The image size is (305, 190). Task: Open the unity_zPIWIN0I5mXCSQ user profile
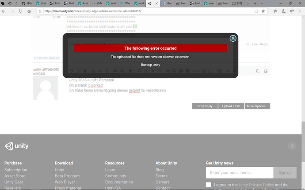[x=46, y=72]
